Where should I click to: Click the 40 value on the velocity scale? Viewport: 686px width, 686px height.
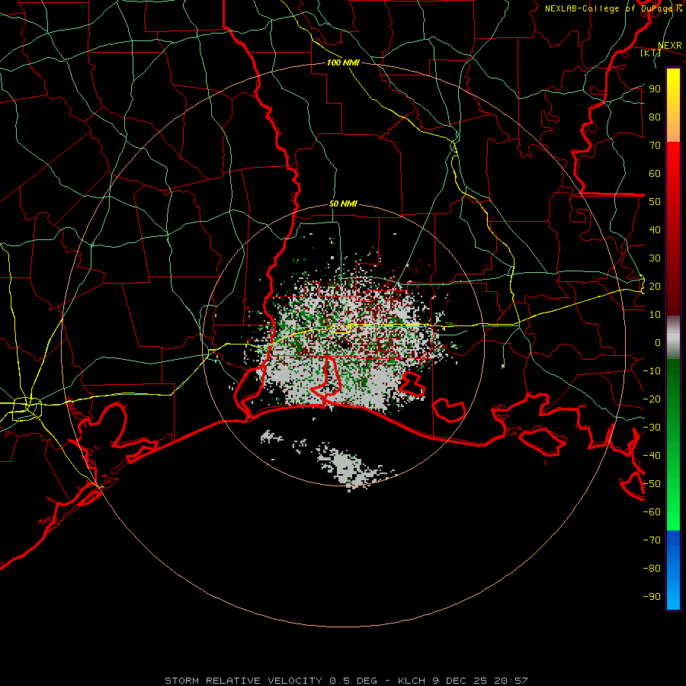click(x=655, y=230)
